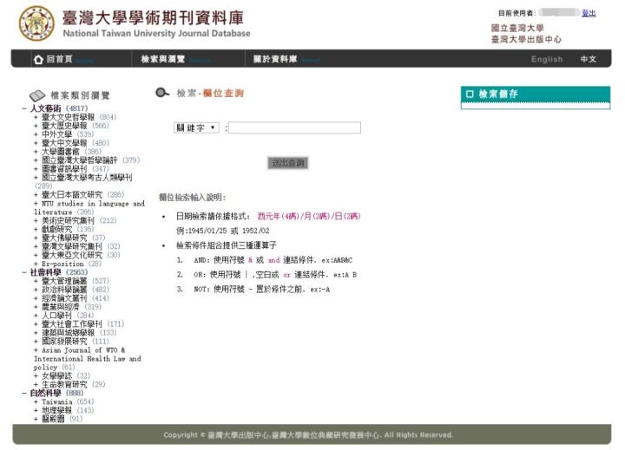625x450 pixels.
Task: Open NTU studies in language and literature
Action: tap(89, 208)
